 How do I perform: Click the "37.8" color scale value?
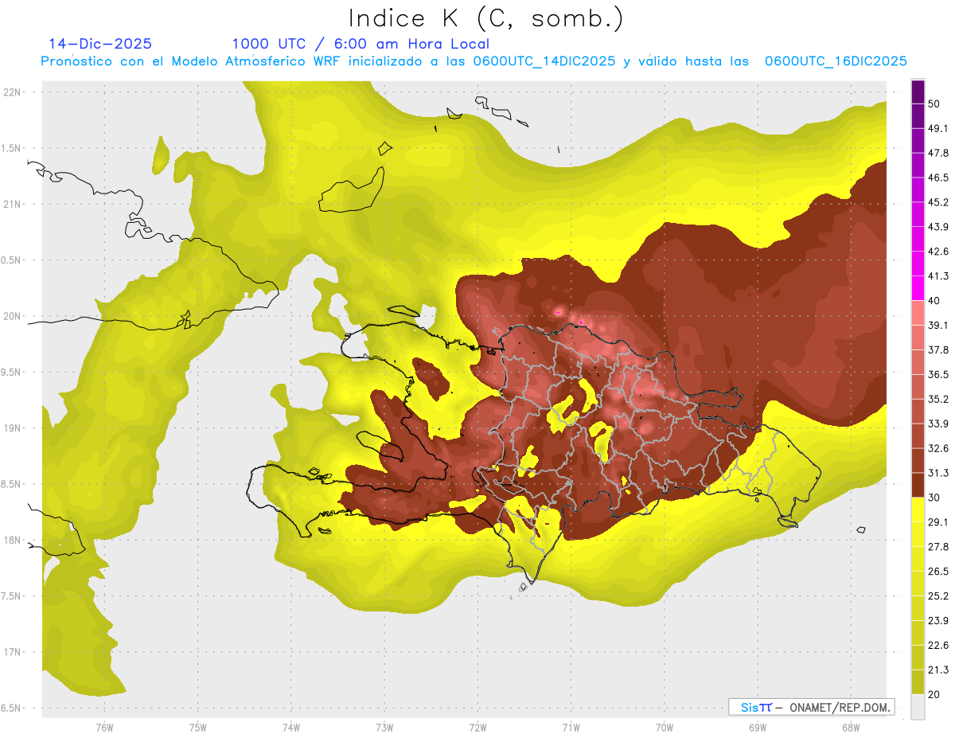point(939,349)
